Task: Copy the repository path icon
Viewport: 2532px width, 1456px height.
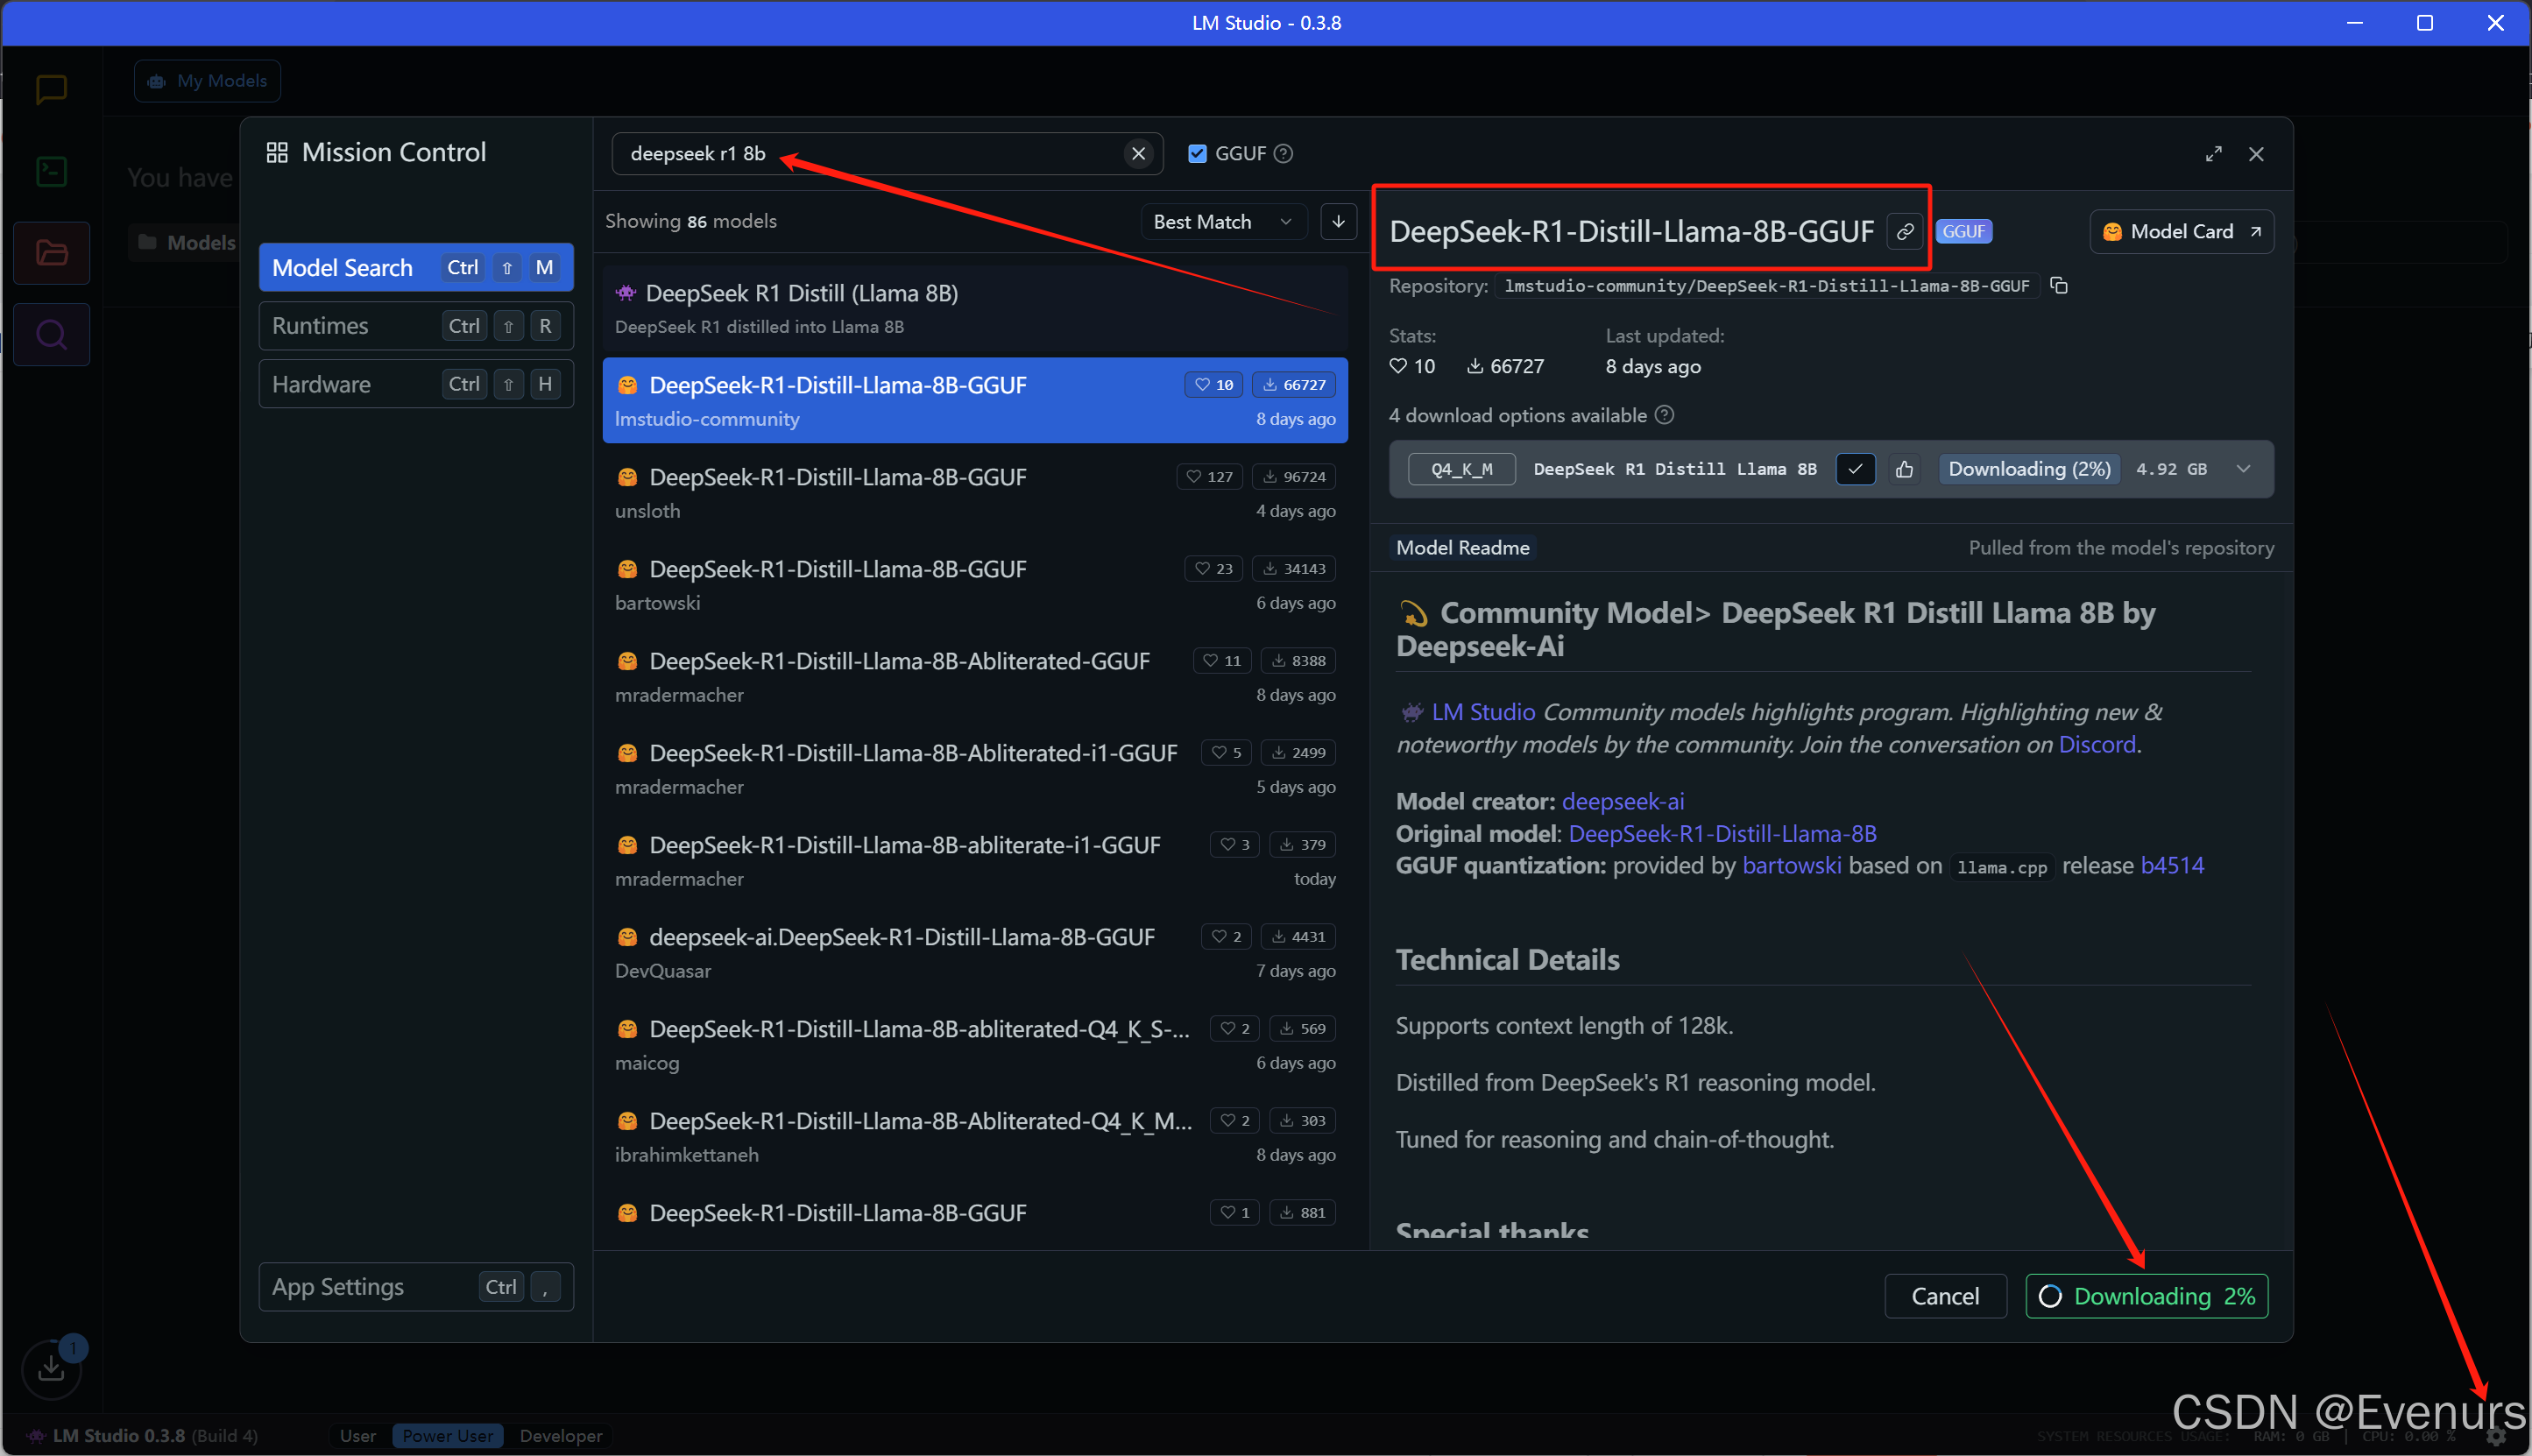Action: click(2059, 286)
